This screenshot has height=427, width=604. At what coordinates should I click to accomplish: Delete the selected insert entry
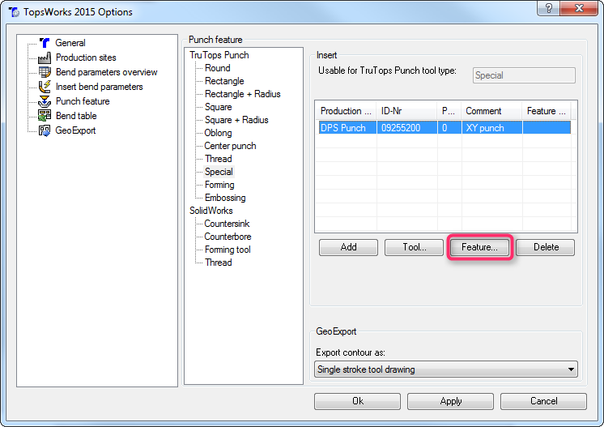[546, 247]
